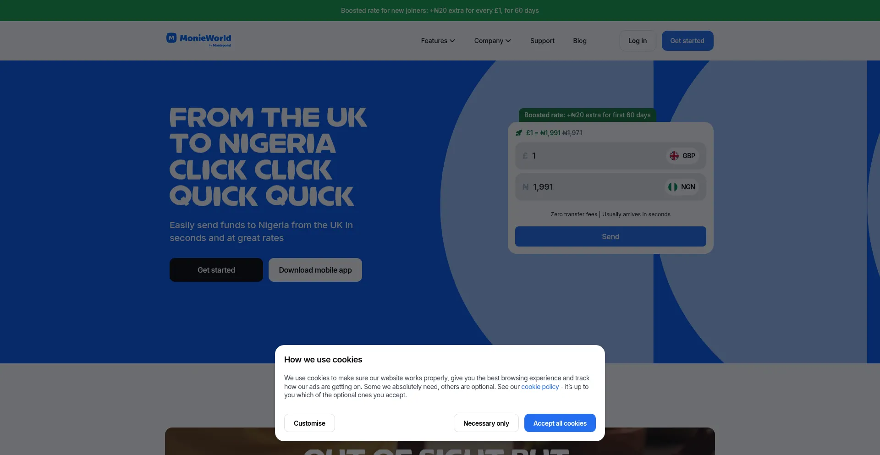
Task: Click the MonieWorld logo icon
Action: (171, 38)
